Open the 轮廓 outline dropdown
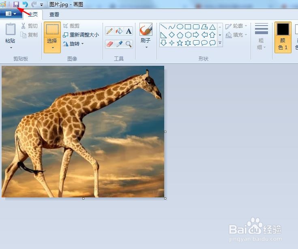The height and width of the screenshot is (249, 298). 236,26
